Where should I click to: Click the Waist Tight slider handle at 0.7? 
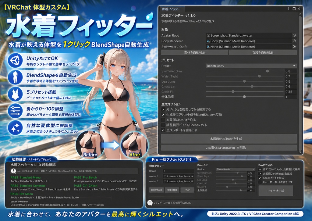coord(259,76)
